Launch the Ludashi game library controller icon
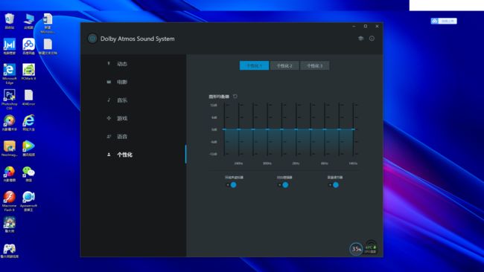Screen dimensions: 484x272 (10, 250)
